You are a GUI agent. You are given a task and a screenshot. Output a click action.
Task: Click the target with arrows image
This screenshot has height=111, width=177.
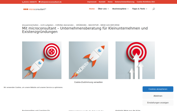[x=135, y=60]
